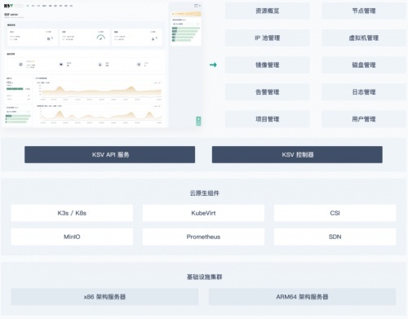Select the 资源概览 feature box
Screen dimensions: 408x319
pos(267,11)
